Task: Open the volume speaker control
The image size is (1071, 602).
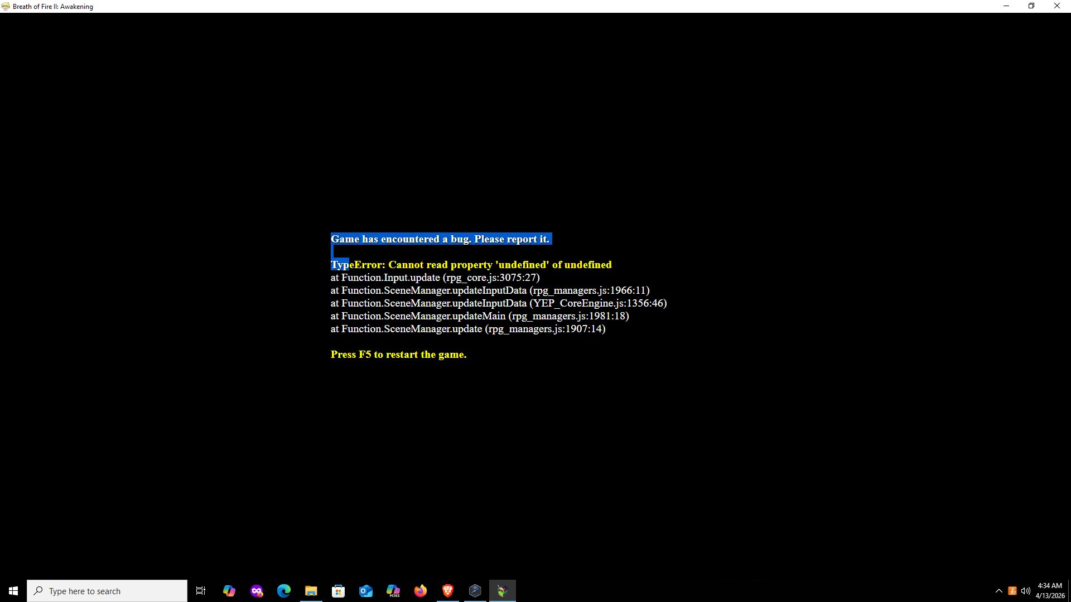Action: pyautogui.click(x=1026, y=591)
